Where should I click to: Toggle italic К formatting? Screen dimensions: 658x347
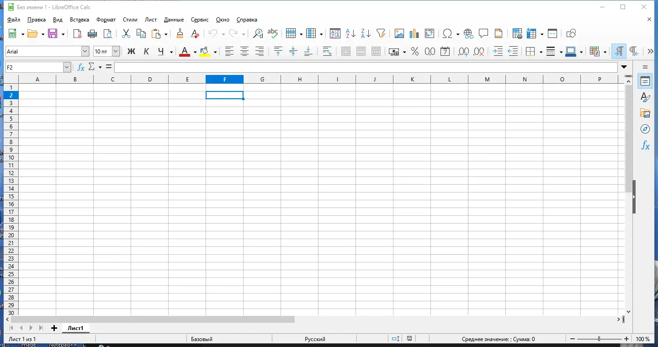tap(146, 52)
